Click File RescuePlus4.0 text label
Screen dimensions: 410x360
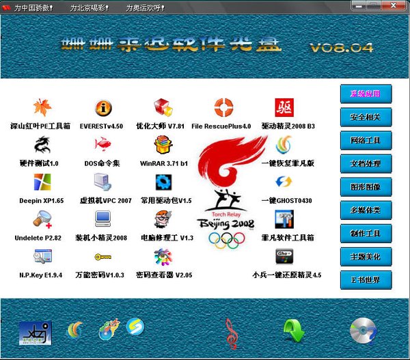pyautogui.click(x=221, y=126)
